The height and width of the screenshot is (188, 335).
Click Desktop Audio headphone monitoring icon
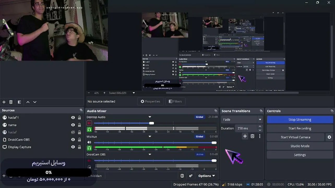[x=89, y=129]
